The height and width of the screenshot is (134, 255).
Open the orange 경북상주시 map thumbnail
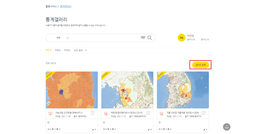(72, 90)
